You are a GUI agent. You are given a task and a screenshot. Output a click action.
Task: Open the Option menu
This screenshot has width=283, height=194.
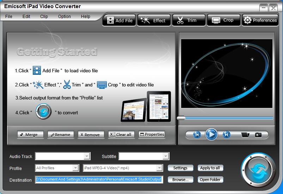64,17
